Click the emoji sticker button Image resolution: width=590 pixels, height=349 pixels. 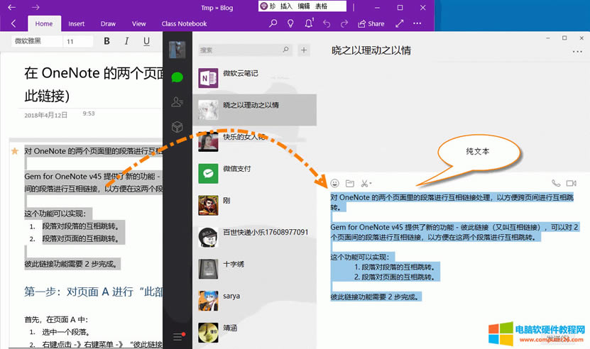pyautogui.click(x=335, y=184)
